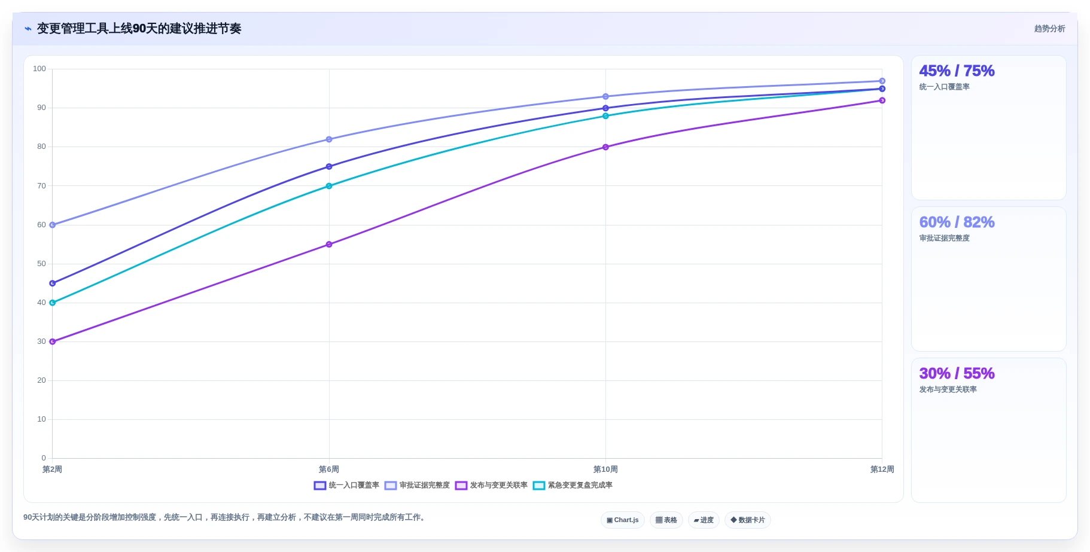Click the 统一入口覆盖率 data point at 第10周
Image resolution: width=1090 pixels, height=552 pixels.
click(x=605, y=108)
